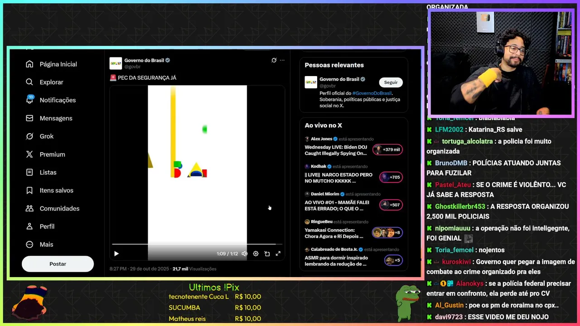
Task: Open Perfil person icon
Action: coord(29,226)
